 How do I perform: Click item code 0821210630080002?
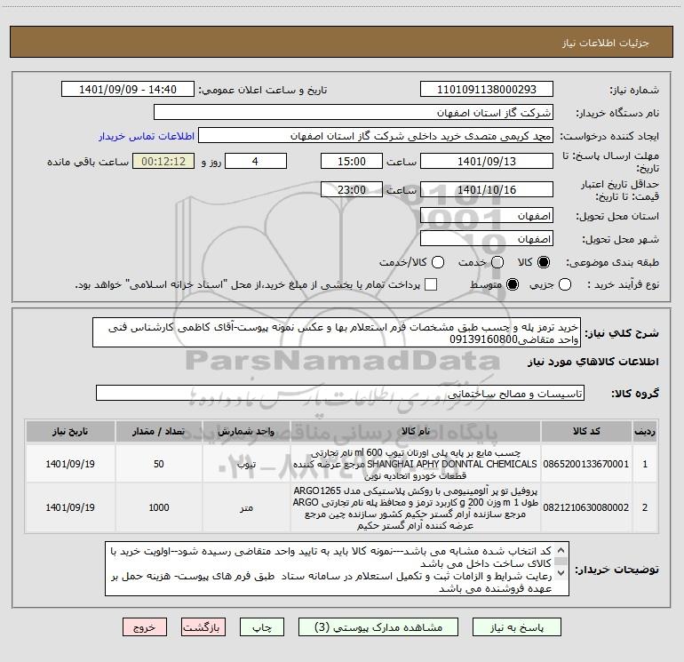point(586,507)
